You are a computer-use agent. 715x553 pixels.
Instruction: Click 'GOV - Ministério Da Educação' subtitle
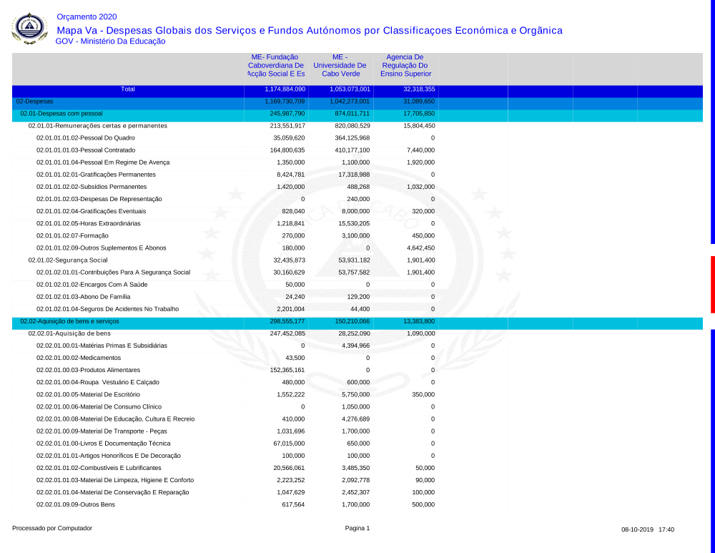pos(110,41)
